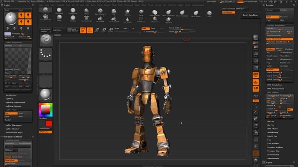Screen dimensions: 298x167
Task: Click the light placement sphere preview
Action: click(11, 19)
